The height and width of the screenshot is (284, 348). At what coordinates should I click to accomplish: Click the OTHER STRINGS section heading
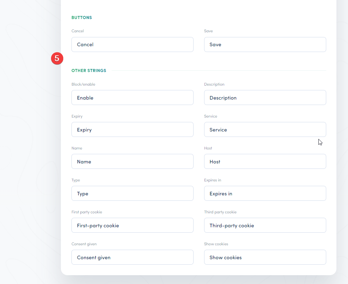click(89, 70)
